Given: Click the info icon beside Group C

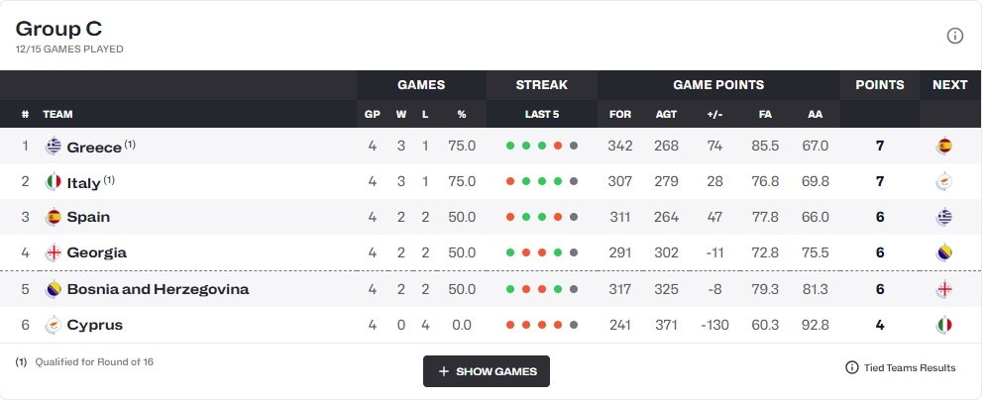Looking at the screenshot, I should [x=955, y=36].
